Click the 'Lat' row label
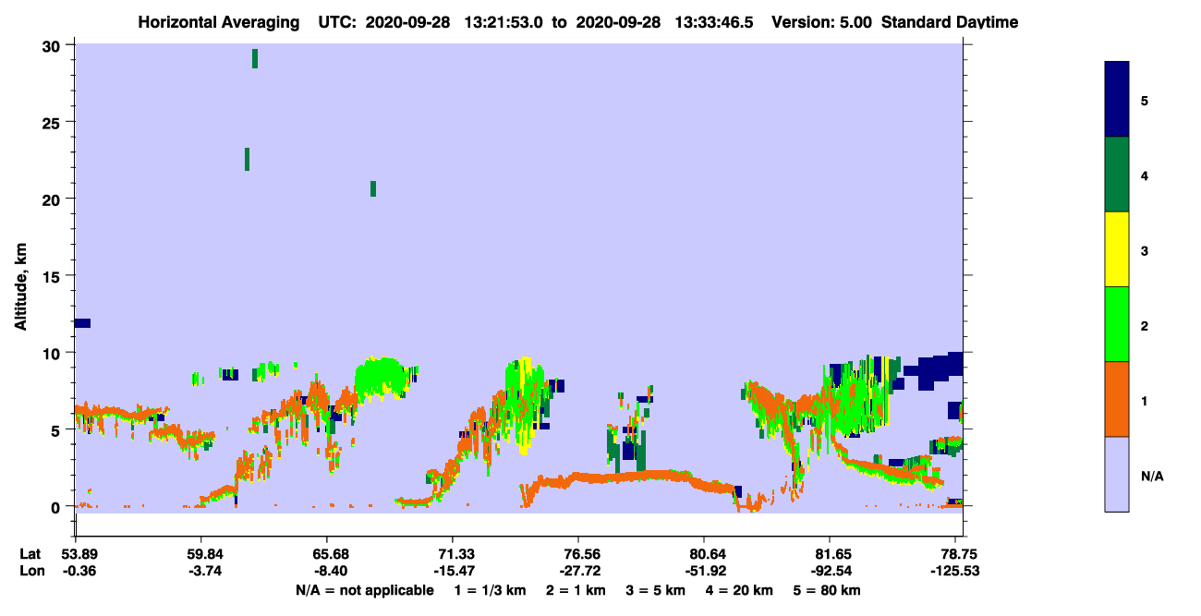This screenshot has height=616, width=1201. pyautogui.click(x=30, y=554)
